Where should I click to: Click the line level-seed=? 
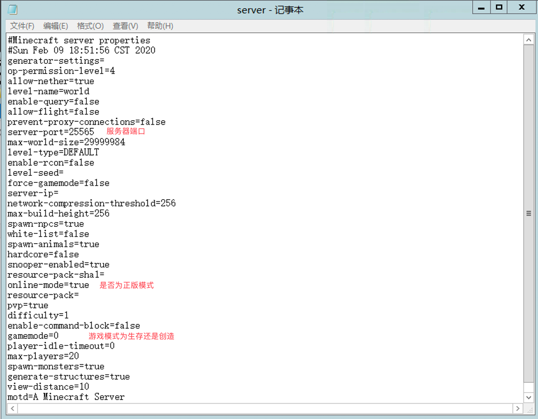click(36, 173)
